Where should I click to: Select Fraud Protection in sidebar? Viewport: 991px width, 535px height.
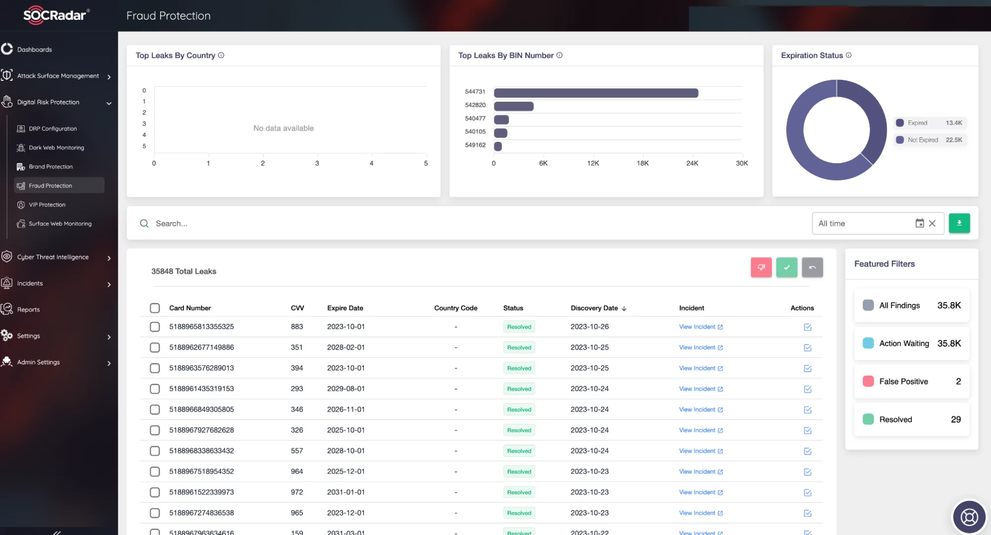(59, 185)
